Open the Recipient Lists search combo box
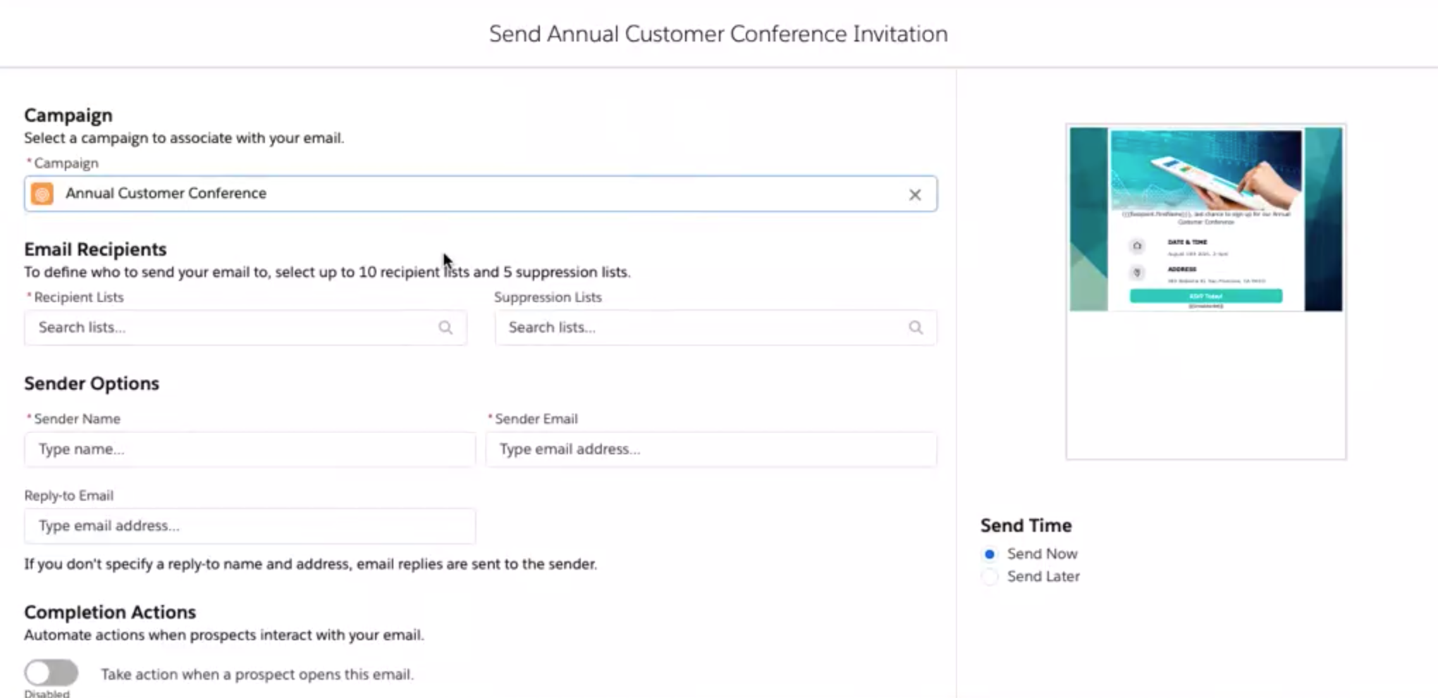1438x698 pixels. (x=245, y=328)
